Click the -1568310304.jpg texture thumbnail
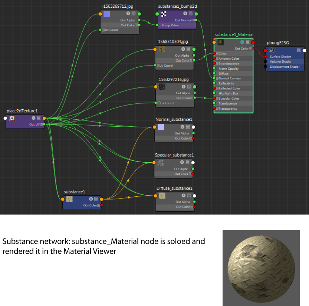 point(162,49)
